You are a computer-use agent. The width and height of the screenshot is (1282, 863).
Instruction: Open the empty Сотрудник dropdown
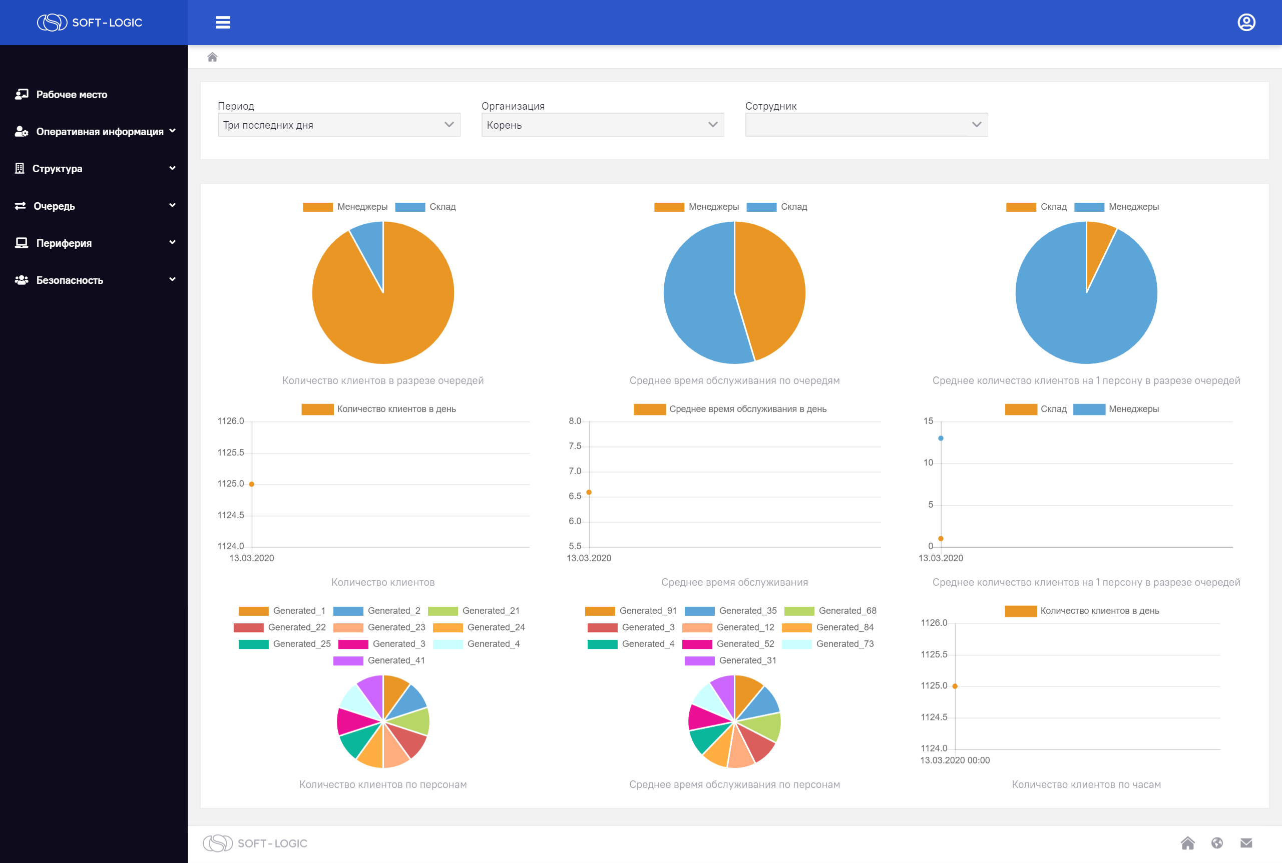(x=866, y=125)
